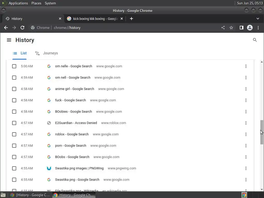Open the System menu
Viewport: 264px width, 198px height.
click(x=50, y=3)
